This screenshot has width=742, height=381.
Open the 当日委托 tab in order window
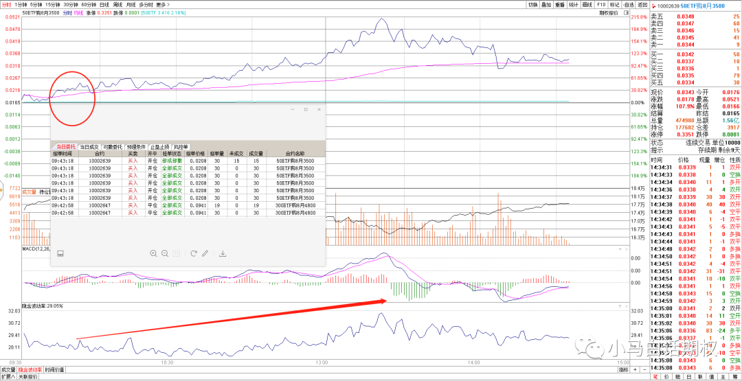65,147
